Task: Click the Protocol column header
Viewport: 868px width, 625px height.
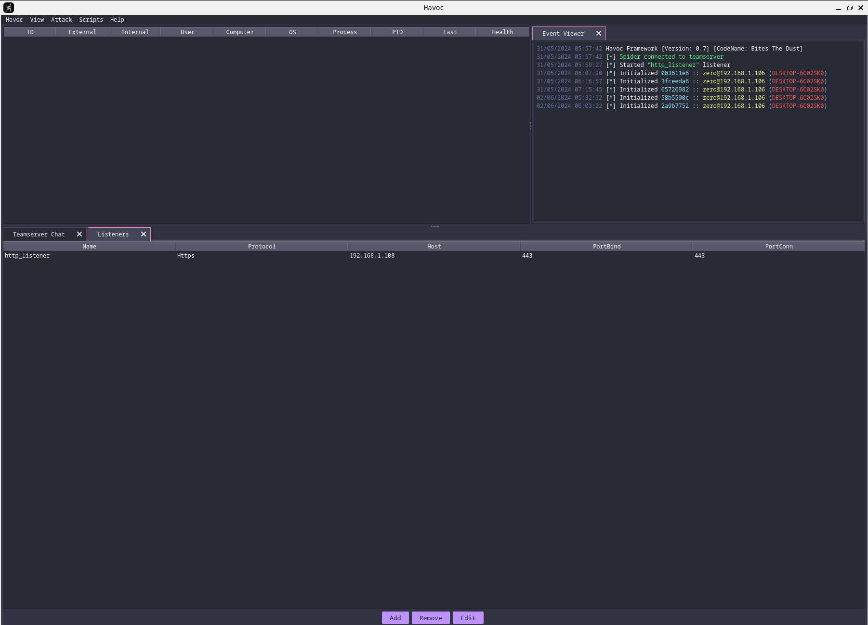Action: point(262,247)
